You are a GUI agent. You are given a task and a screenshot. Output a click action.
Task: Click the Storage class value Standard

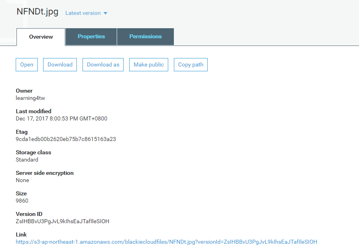(x=27, y=160)
